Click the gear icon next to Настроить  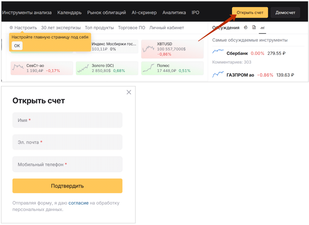click(x=11, y=28)
